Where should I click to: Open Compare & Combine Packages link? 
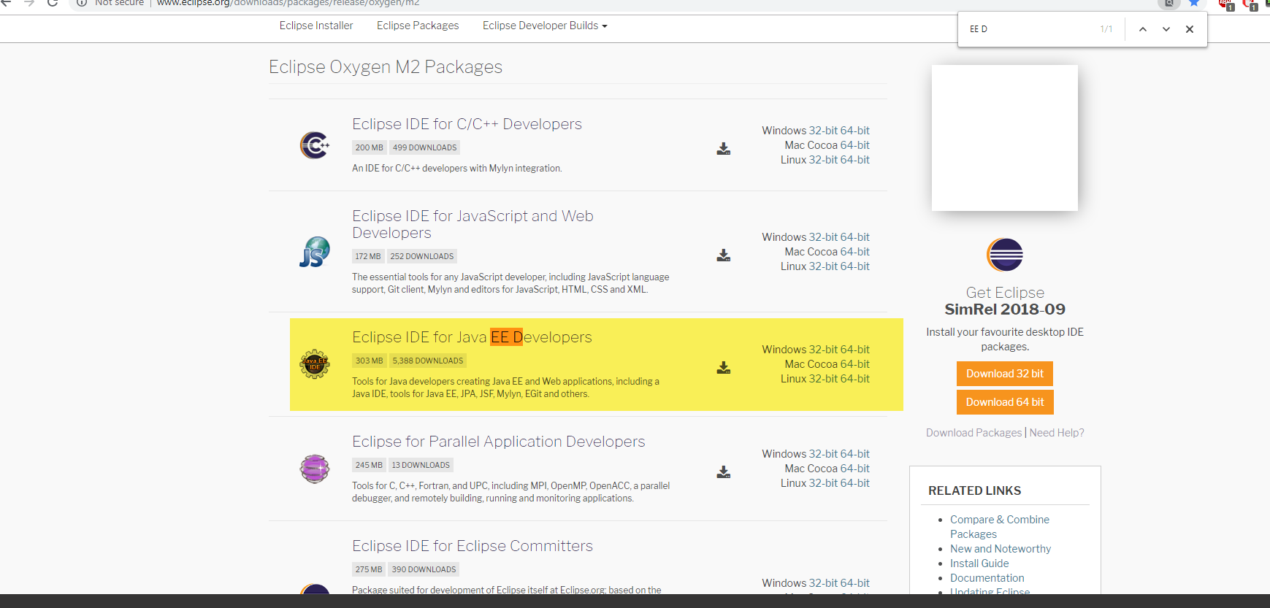click(x=1000, y=527)
